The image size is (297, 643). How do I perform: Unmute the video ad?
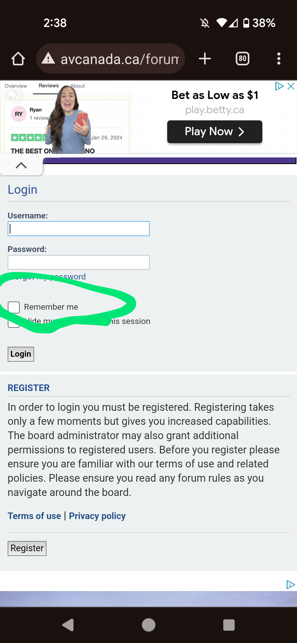(14, 94)
